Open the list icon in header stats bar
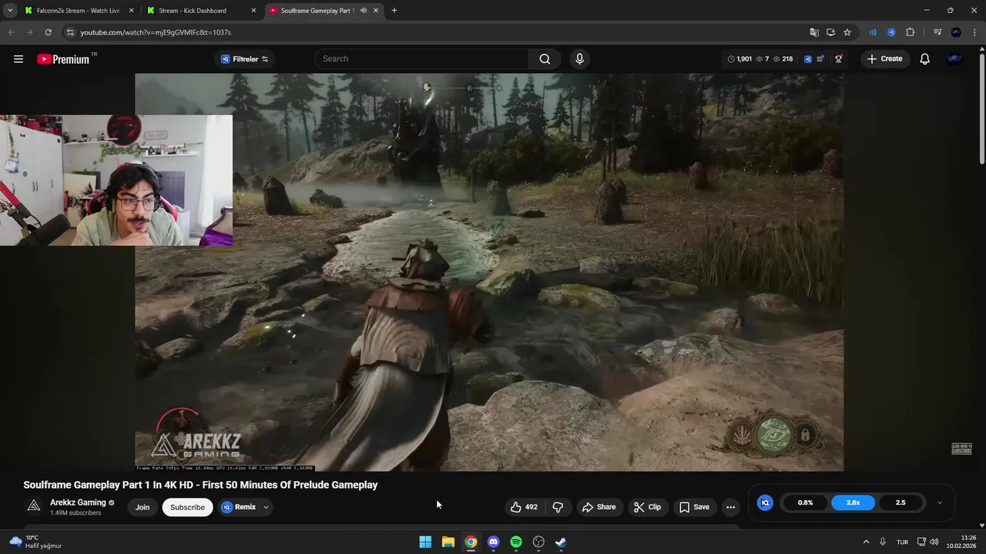The width and height of the screenshot is (986, 554). (821, 59)
